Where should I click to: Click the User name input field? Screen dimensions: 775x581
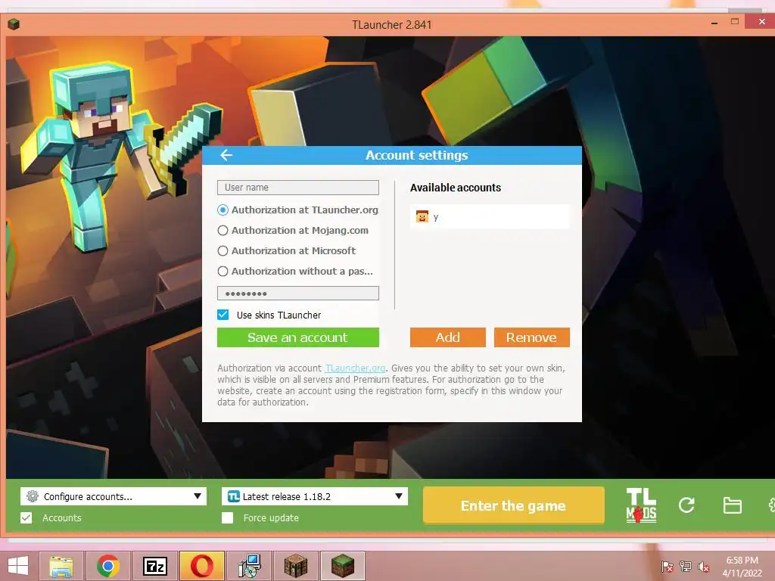298,188
